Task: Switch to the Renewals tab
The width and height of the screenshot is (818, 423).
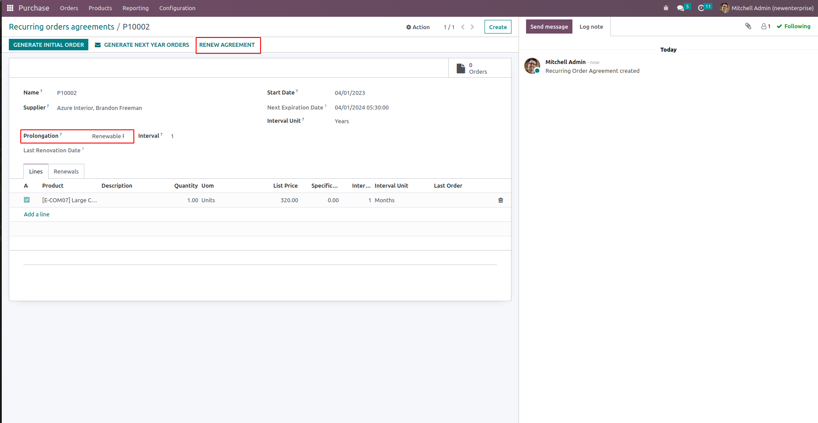Action: pyautogui.click(x=66, y=172)
